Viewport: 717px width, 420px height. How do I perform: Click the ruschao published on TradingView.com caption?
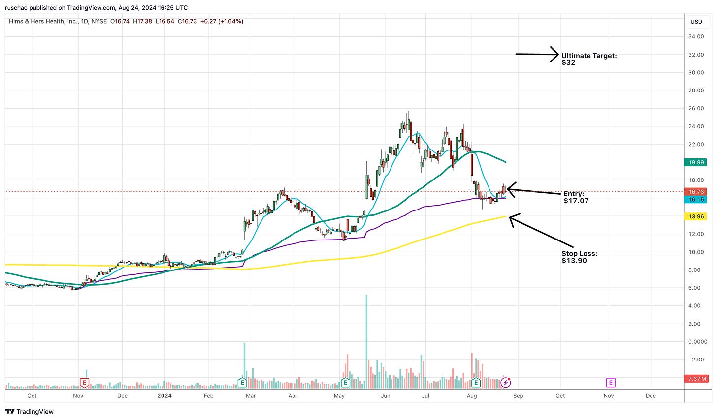pos(96,8)
